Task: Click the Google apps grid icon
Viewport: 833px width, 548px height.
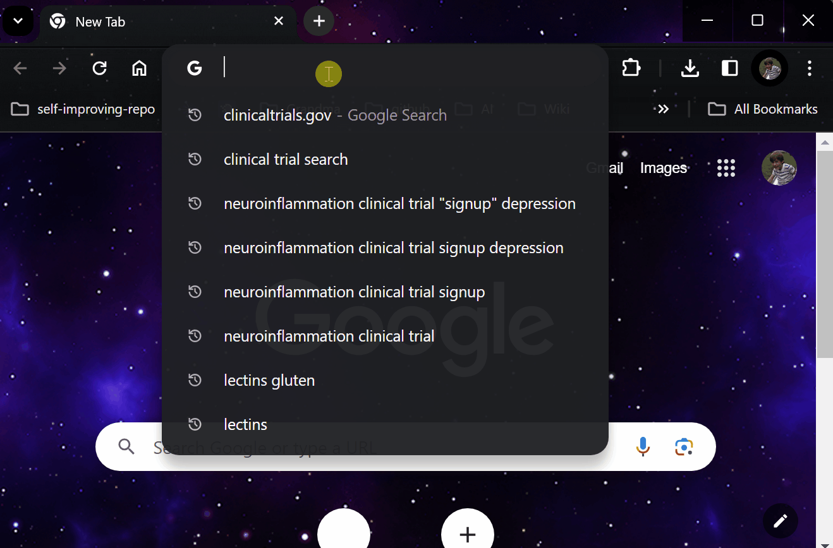Action: click(726, 168)
